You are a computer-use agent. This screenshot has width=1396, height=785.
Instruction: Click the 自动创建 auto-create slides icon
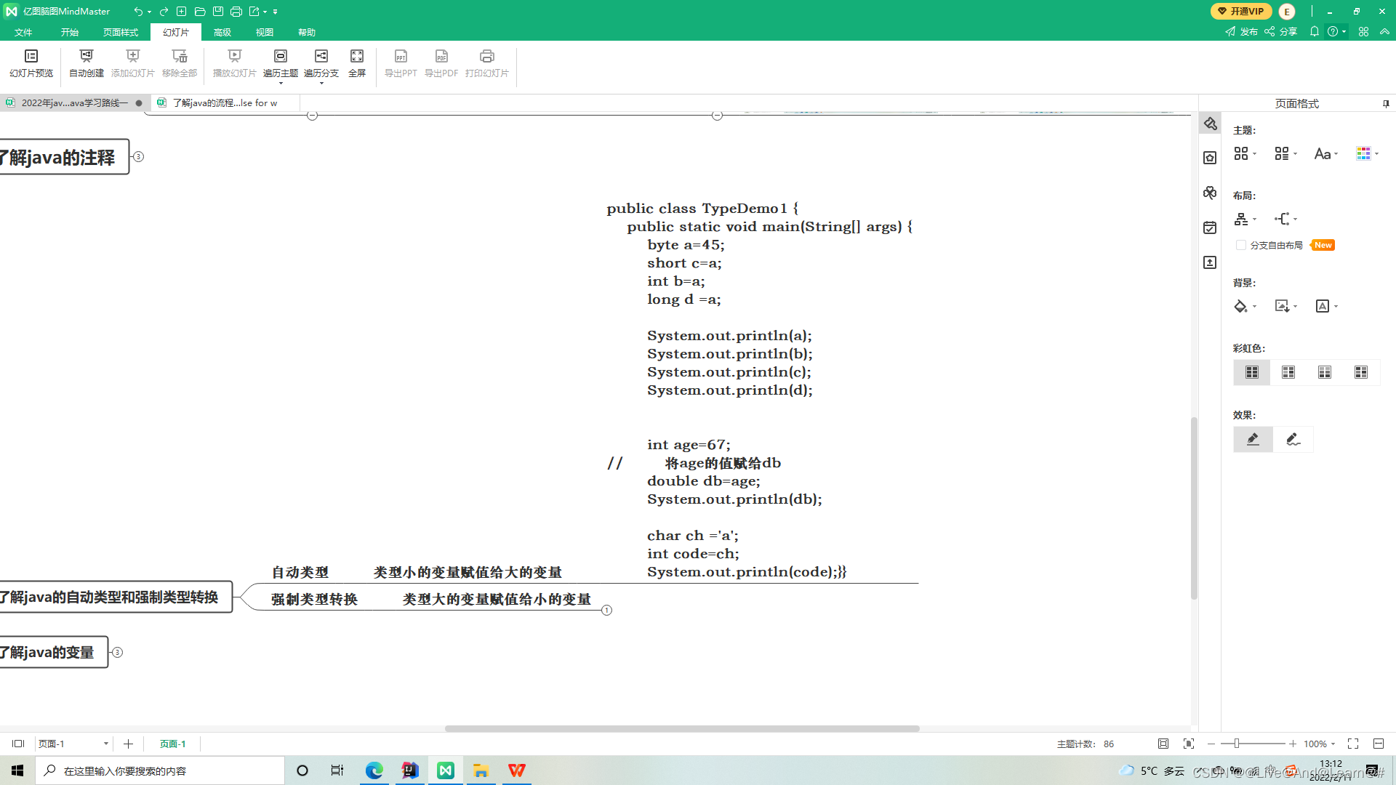[x=85, y=62]
